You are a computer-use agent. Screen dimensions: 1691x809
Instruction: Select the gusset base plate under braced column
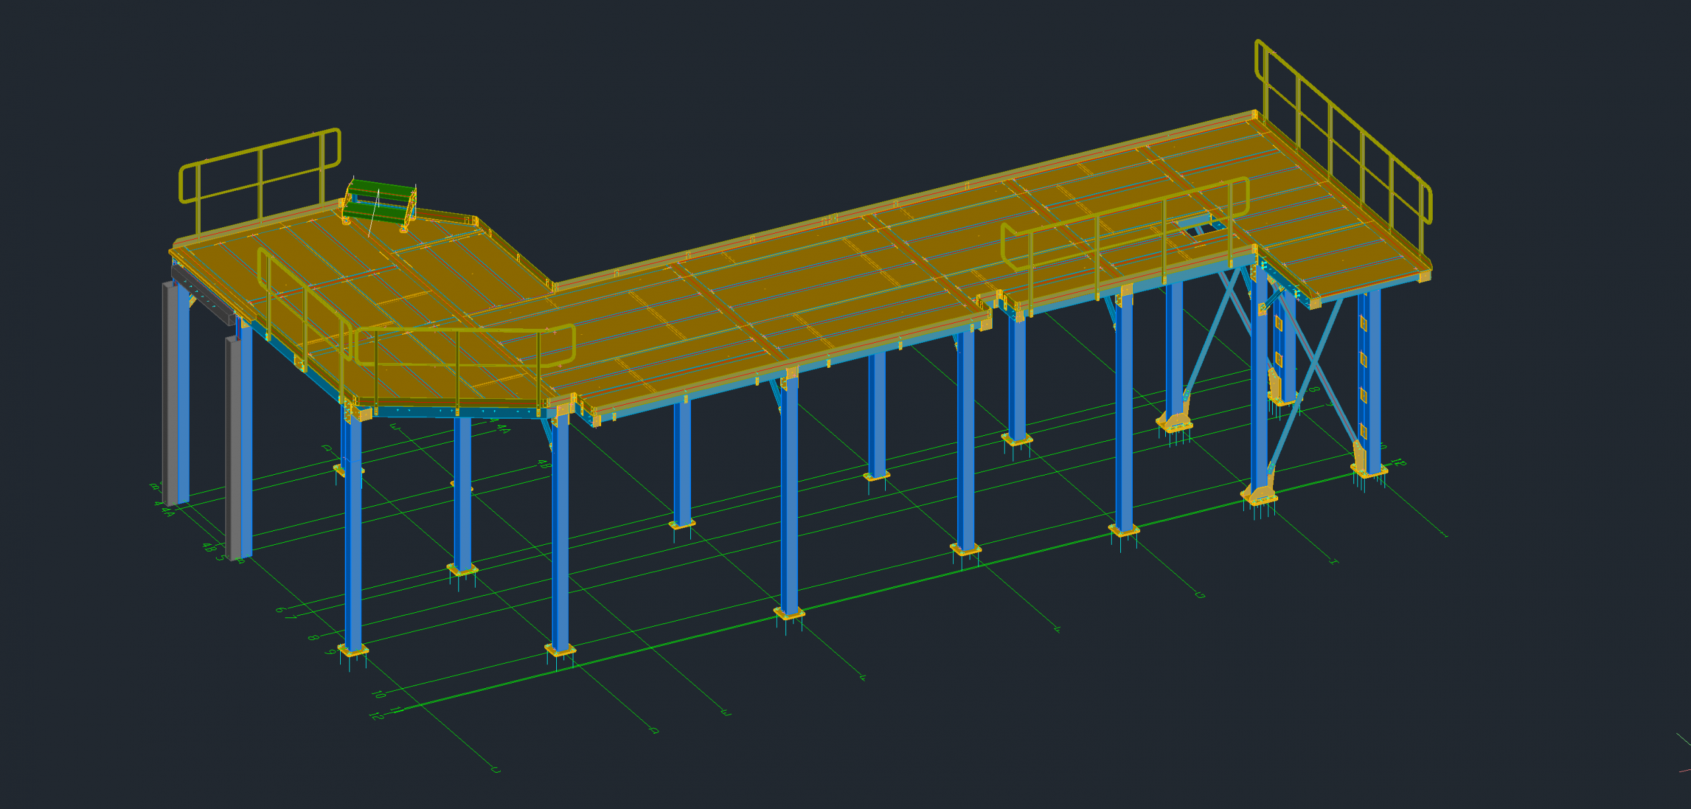point(1260,495)
